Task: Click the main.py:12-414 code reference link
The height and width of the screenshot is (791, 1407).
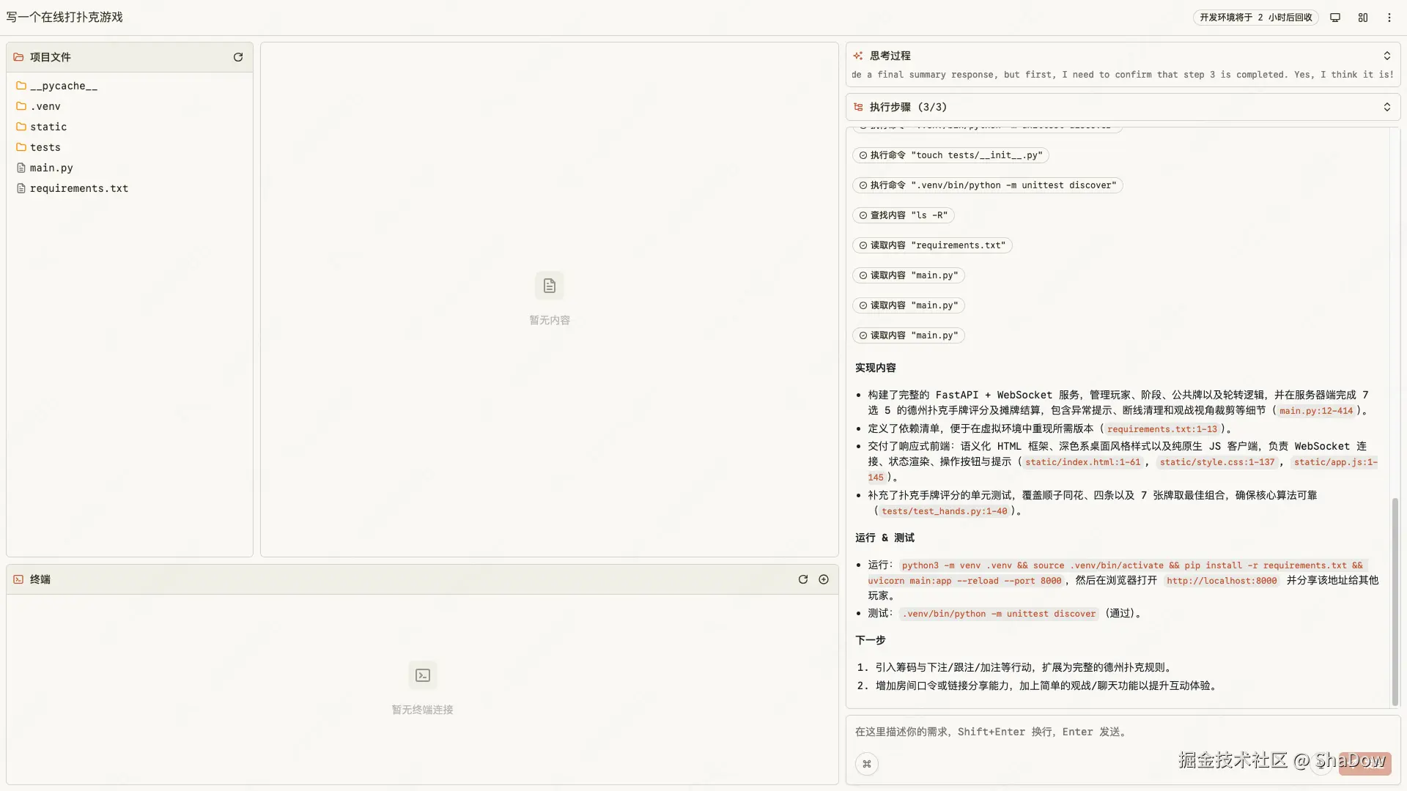Action: pos(1316,411)
